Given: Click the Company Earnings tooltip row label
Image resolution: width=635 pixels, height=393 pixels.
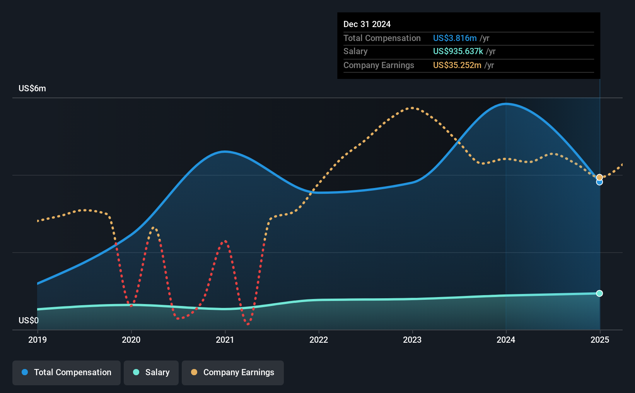Looking at the screenshot, I should pos(379,65).
